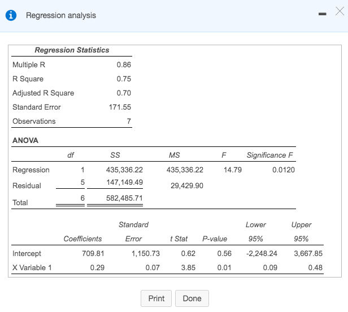Click the Regression Statistics heading
The width and height of the screenshot is (348, 312).
point(72,50)
